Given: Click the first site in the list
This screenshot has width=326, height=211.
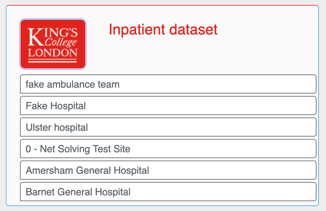Looking at the screenshot, I should pyautogui.click(x=168, y=84).
